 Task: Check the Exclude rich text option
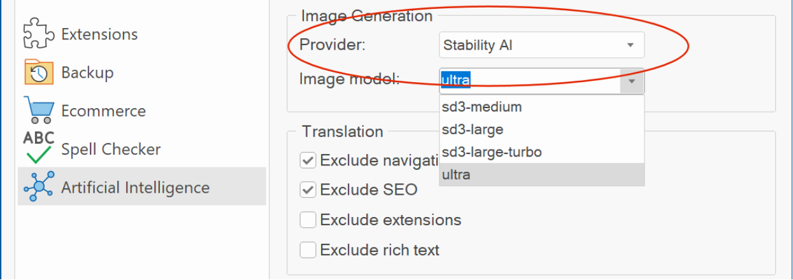coord(308,250)
